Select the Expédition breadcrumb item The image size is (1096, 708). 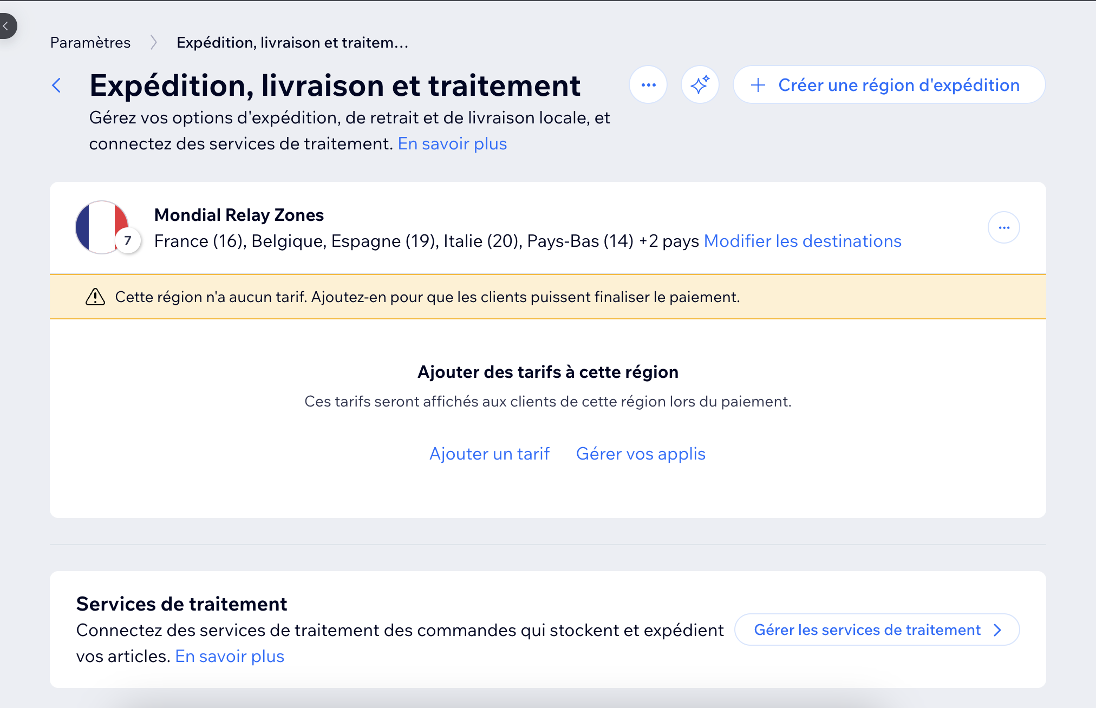click(292, 43)
